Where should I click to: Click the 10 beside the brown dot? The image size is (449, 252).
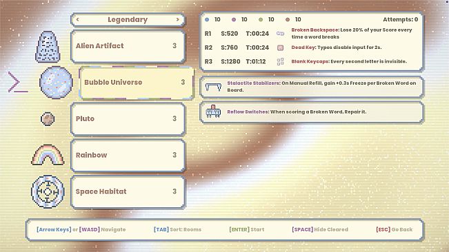pyautogui.click(x=298, y=19)
